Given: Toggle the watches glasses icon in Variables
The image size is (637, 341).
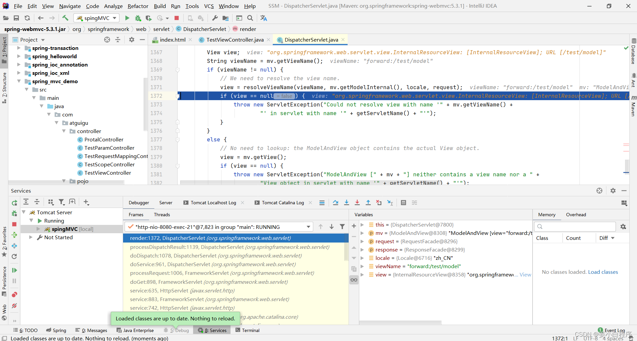Looking at the screenshot, I should 354,280.
